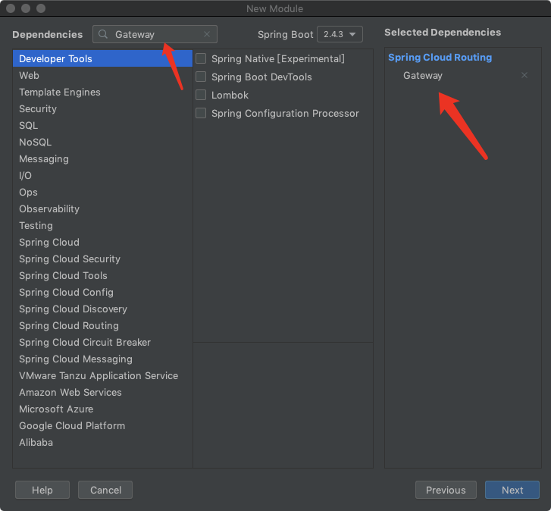Remove Gateway from Selected Dependencies
This screenshot has height=511, width=551.
524,75
